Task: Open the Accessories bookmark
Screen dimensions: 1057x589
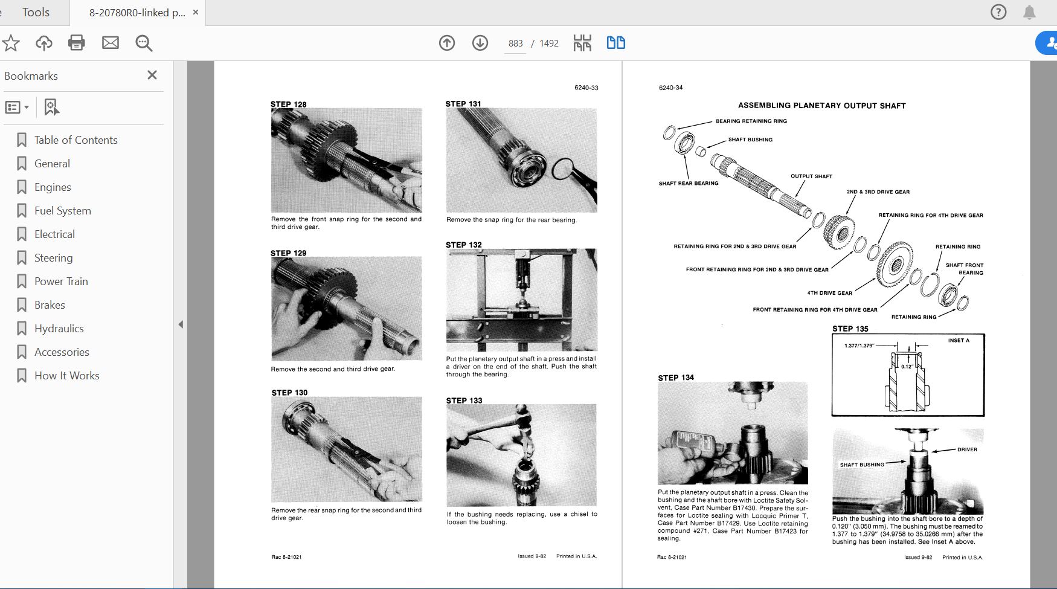Action: point(62,352)
